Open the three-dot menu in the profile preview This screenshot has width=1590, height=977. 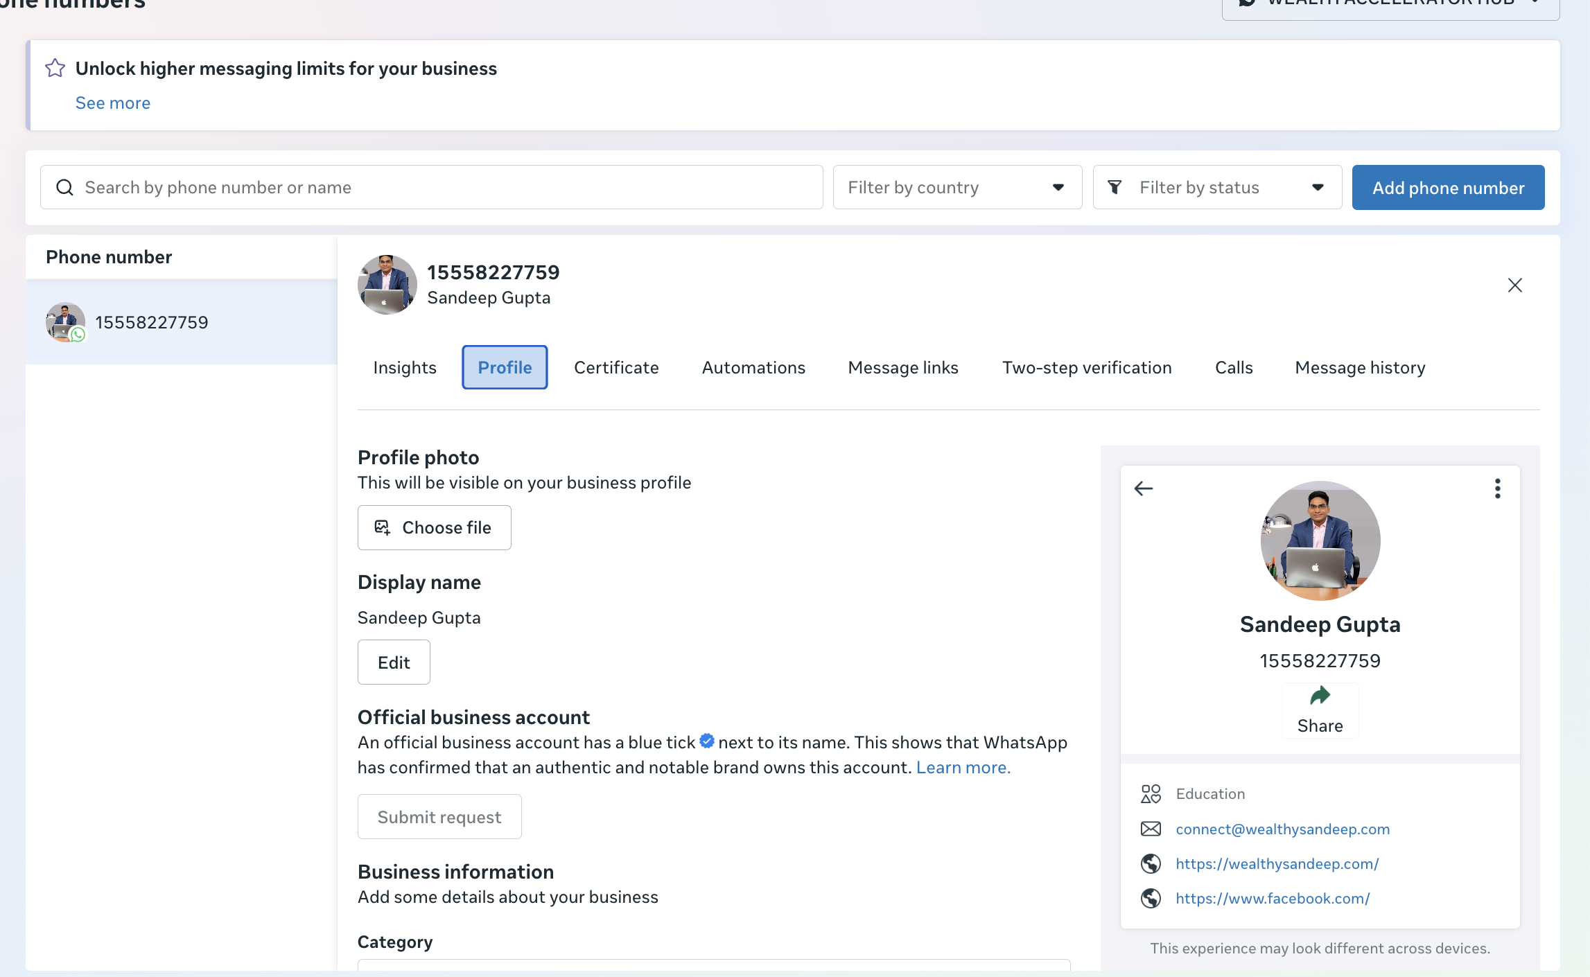[x=1498, y=488]
